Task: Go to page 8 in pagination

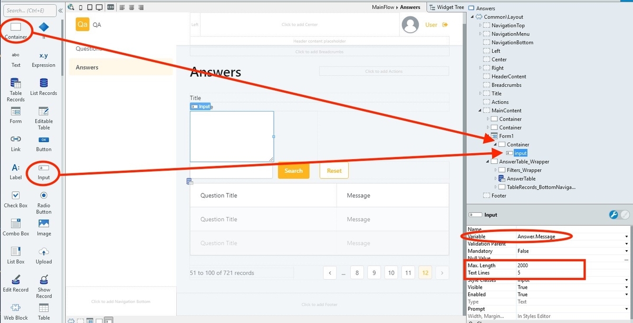Action: 357,272
